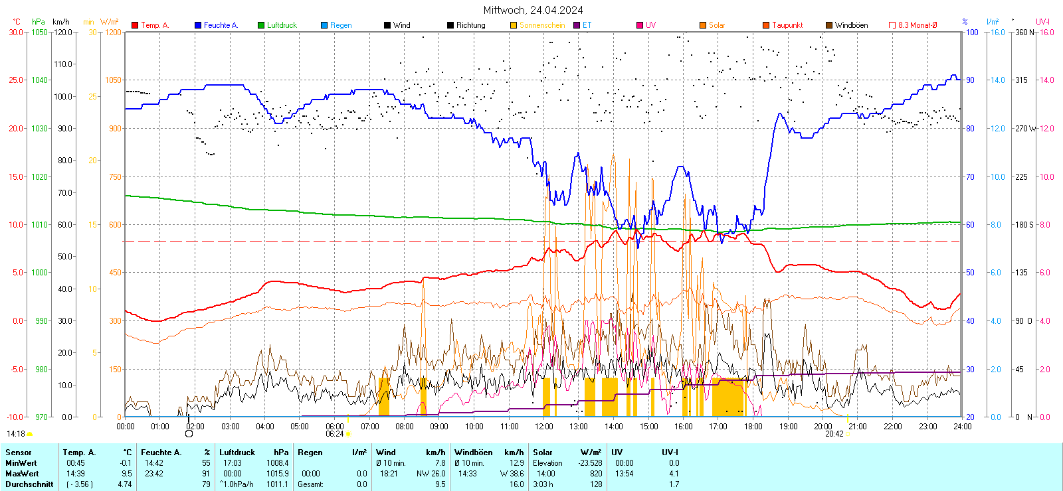The width and height of the screenshot is (1063, 491).
Task: Select the Sensor header in the statistics table
Action: click(x=19, y=453)
